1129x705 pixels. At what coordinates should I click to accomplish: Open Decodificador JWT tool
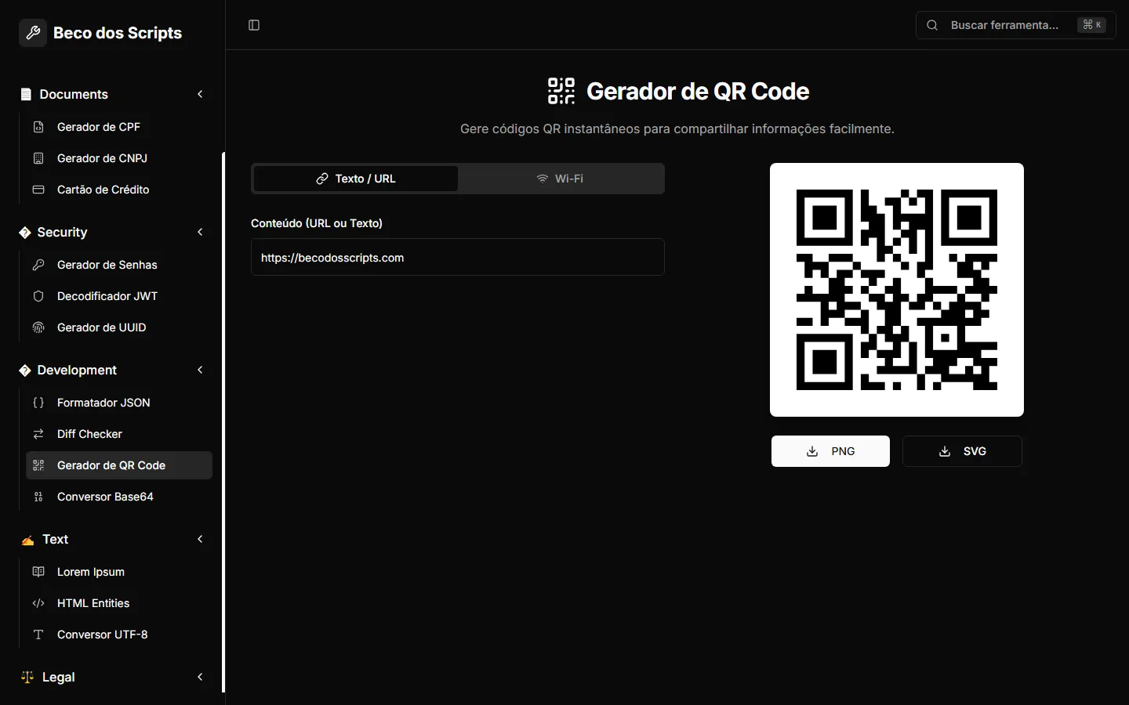[119, 296]
